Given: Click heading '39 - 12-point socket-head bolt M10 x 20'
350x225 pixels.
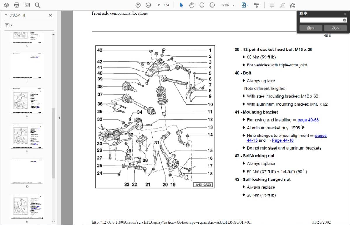Looking at the screenshot, I should (x=273, y=50).
